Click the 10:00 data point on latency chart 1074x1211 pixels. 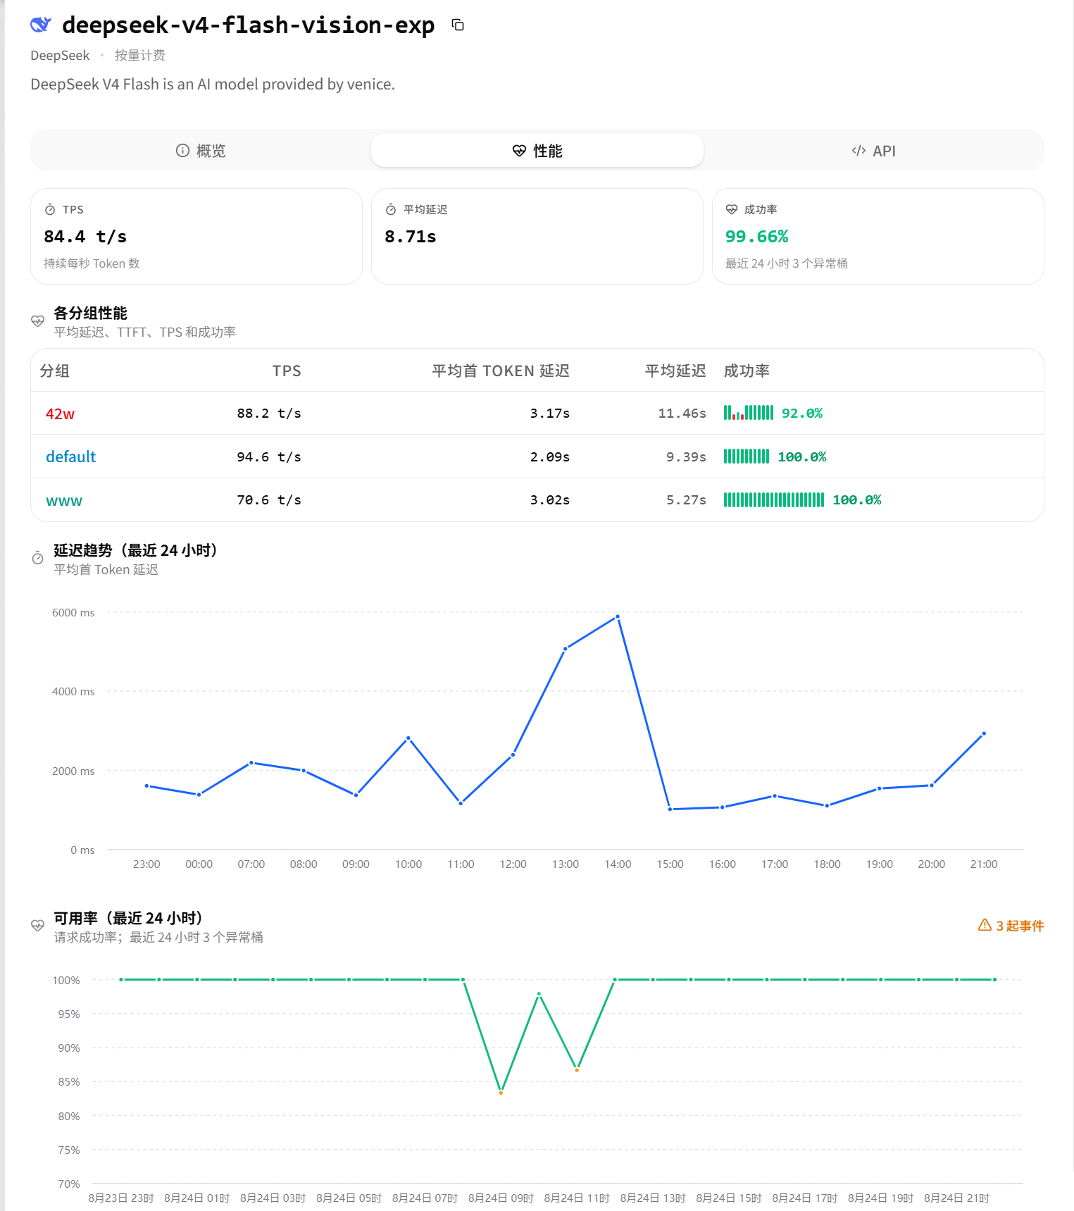(x=408, y=738)
